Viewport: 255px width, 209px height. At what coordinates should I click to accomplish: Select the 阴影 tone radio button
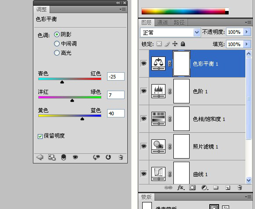click(x=57, y=35)
